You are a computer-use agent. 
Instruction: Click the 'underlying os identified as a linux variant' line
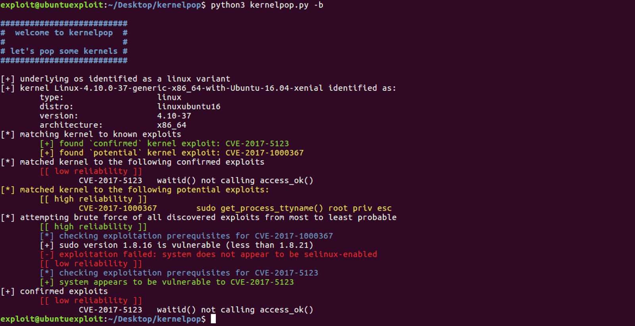coord(115,79)
